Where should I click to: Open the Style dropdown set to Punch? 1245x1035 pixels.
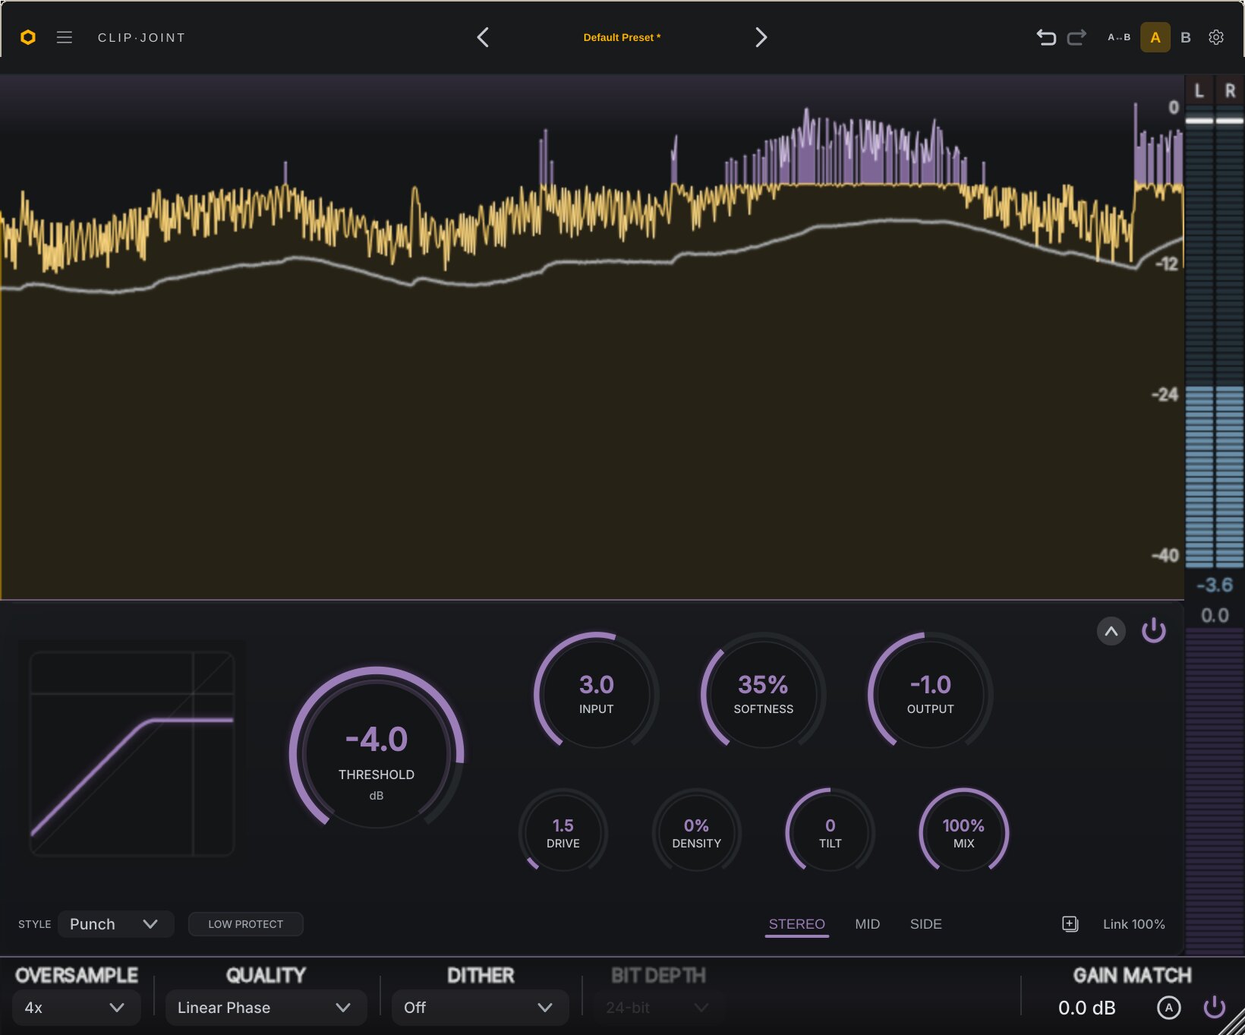pyautogui.click(x=115, y=924)
